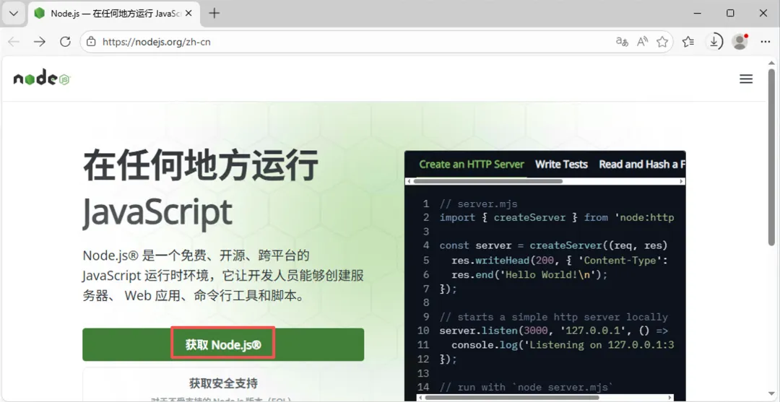The width and height of the screenshot is (780, 402).
Task: Select the Node.js browser tab
Action: [x=114, y=14]
